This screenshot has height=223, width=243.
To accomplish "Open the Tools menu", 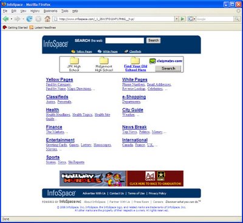I will 65,11.
